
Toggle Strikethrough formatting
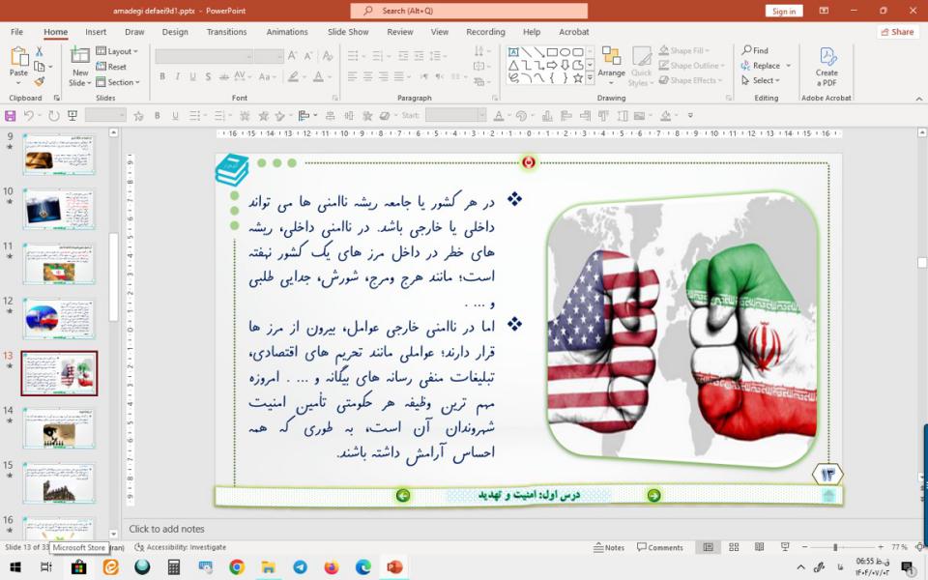point(223,76)
